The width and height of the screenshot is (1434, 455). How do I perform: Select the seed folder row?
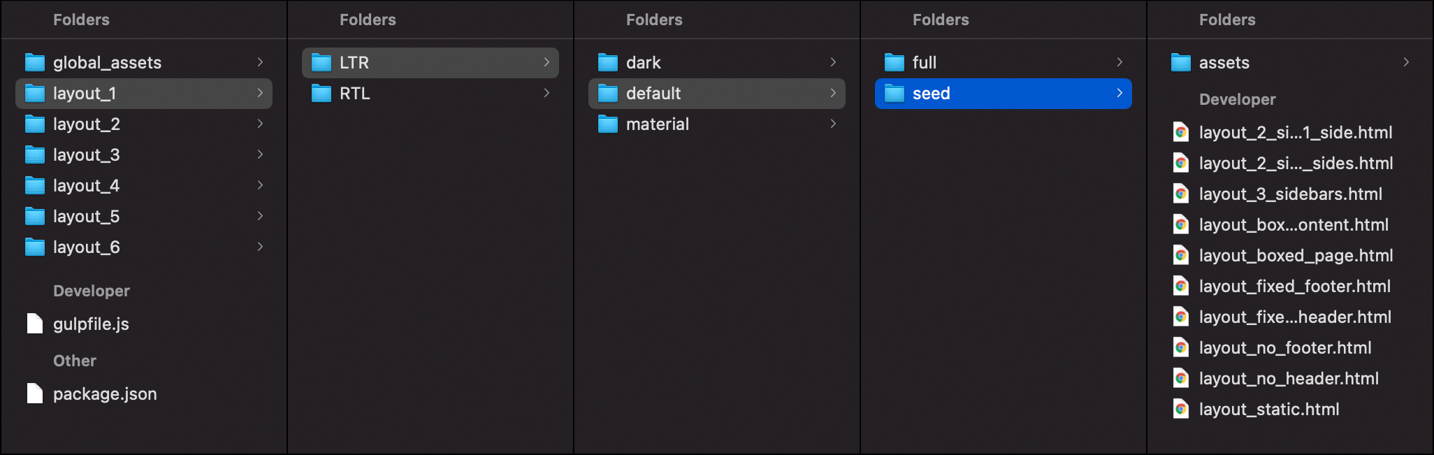point(1004,94)
